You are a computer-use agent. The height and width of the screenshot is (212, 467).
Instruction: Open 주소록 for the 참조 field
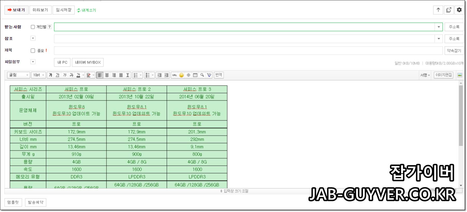pos(454,39)
